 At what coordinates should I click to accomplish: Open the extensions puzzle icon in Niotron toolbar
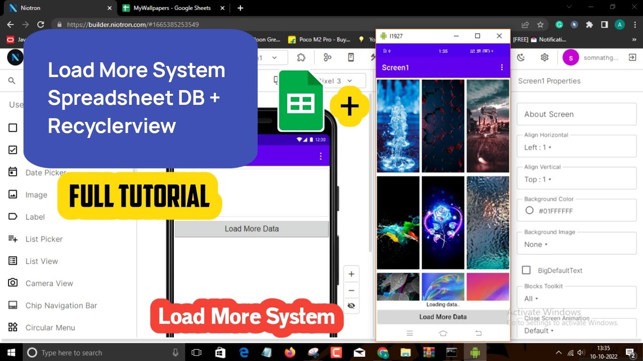[x=301, y=58]
